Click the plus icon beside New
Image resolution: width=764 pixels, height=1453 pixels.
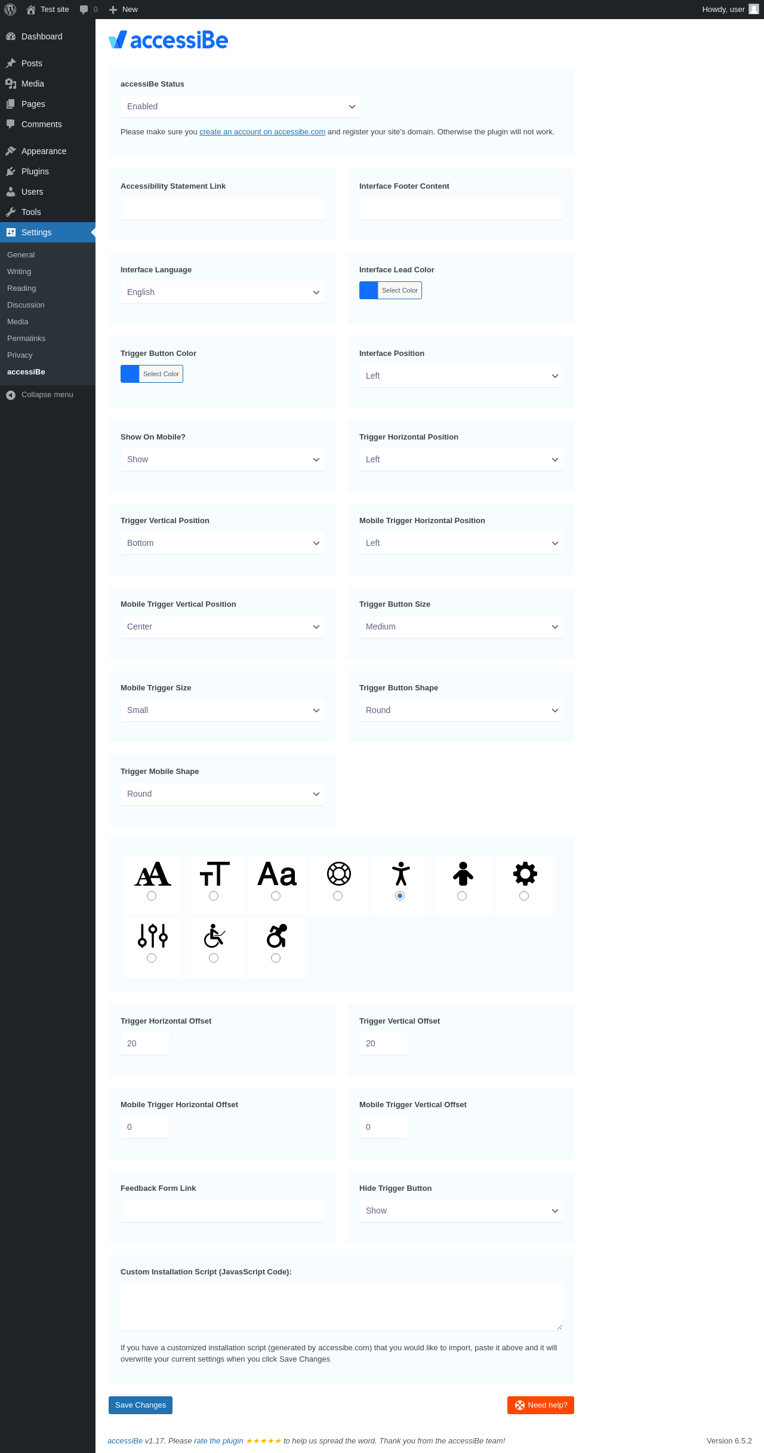pyautogui.click(x=113, y=10)
